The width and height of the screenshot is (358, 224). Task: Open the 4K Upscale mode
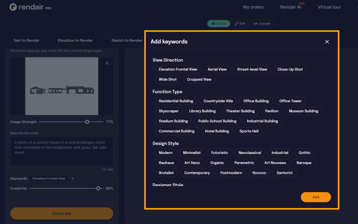pyautogui.click(x=262, y=24)
